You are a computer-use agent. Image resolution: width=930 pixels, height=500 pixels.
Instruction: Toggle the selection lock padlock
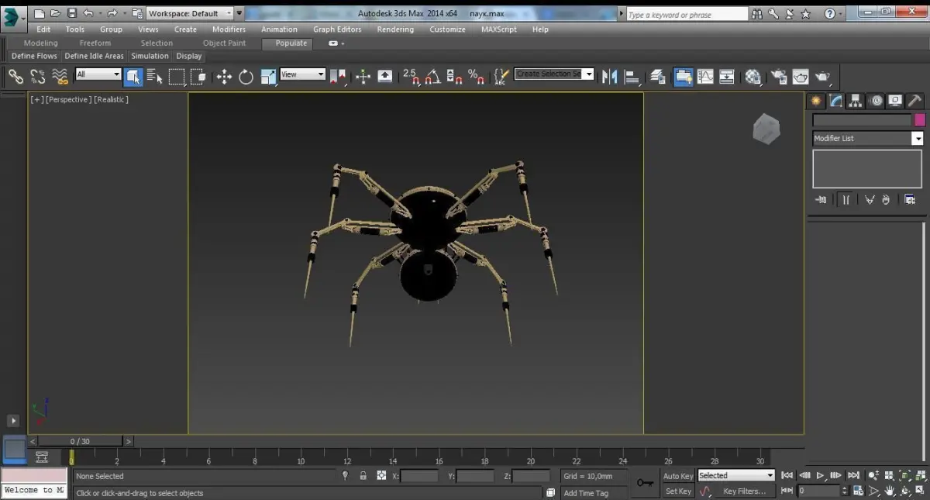363,476
